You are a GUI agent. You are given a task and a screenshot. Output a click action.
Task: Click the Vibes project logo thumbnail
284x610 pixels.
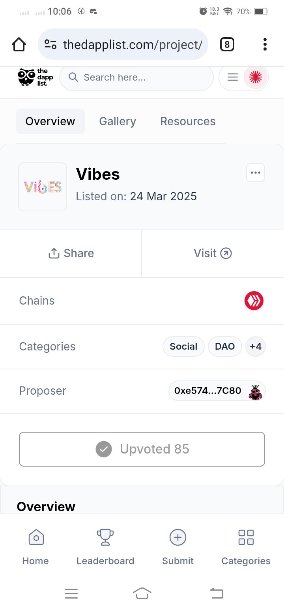(43, 187)
